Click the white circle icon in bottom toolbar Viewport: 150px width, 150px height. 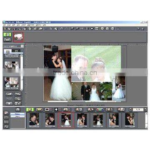pyautogui.click(x=56, y=110)
